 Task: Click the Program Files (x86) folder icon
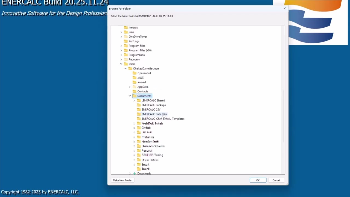click(126, 50)
